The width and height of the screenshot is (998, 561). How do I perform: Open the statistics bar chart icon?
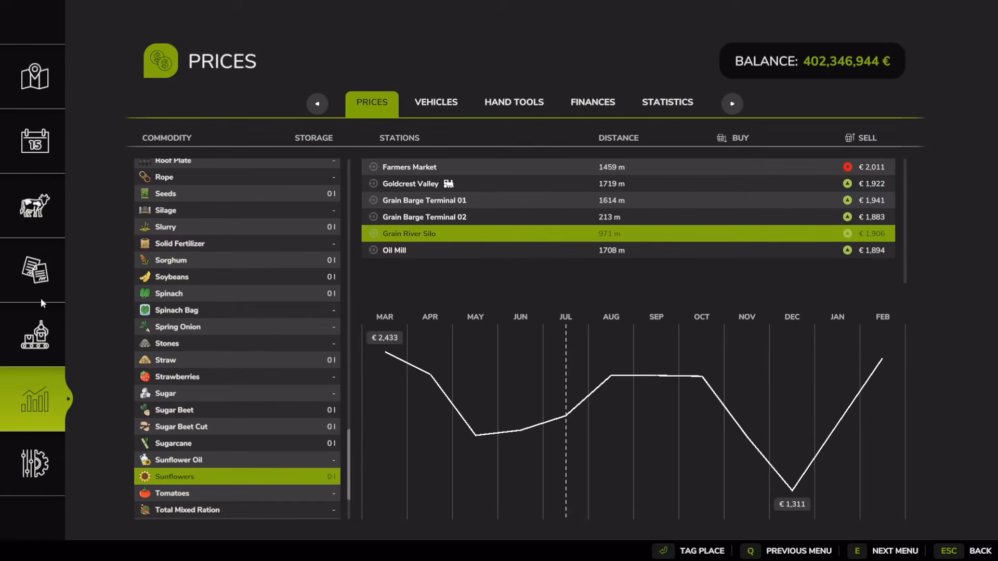pos(35,399)
